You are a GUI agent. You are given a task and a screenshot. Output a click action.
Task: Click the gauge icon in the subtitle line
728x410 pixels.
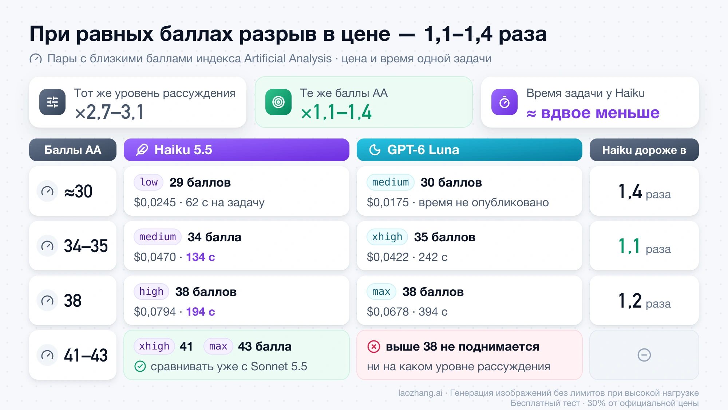(x=36, y=59)
